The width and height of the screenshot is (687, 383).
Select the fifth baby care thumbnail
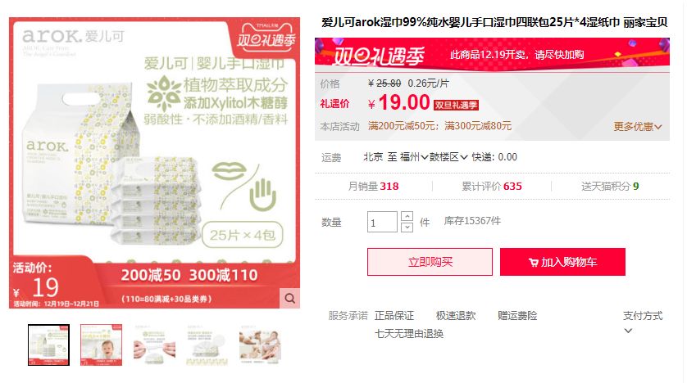(x=260, y=345)
